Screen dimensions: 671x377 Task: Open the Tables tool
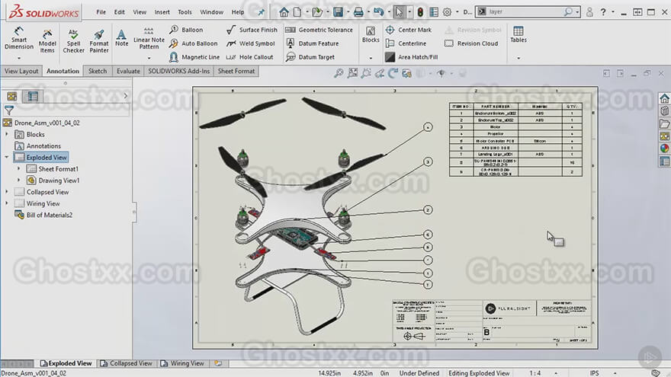(x=518, y=34)
